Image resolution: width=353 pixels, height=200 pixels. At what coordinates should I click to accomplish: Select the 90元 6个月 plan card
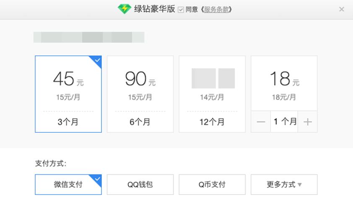coord(140,94)
